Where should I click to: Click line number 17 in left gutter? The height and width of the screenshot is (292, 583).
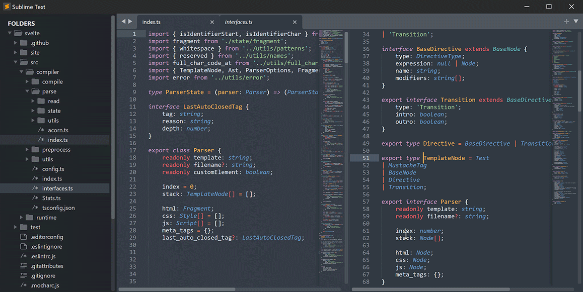point(133,150)
